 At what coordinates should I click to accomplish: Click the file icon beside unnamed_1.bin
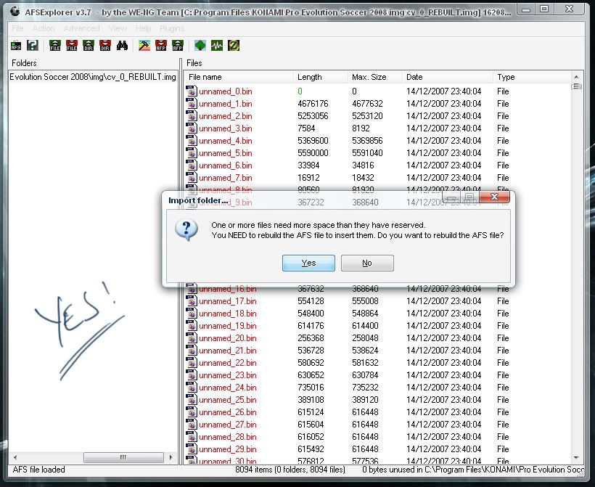point(192,104)
